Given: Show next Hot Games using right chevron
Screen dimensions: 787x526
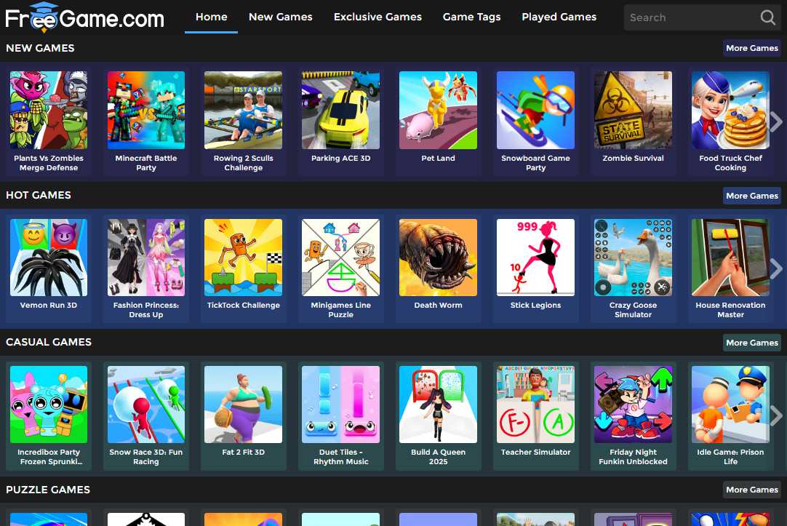Looking at the screenshot, I should (x=776, y=268).
